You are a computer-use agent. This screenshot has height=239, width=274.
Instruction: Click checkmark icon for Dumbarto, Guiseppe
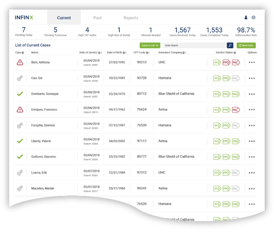coord(20,94)
